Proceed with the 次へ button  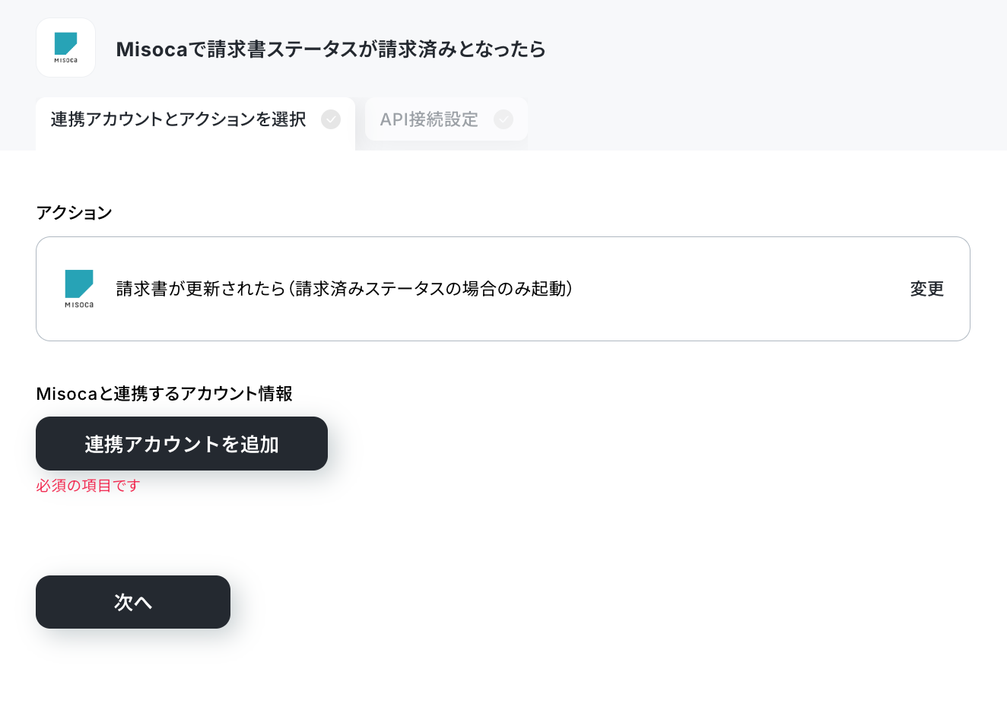point(133,602)
